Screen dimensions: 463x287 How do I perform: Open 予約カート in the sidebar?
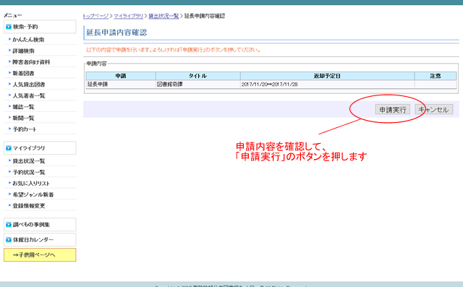pos(25,129)
